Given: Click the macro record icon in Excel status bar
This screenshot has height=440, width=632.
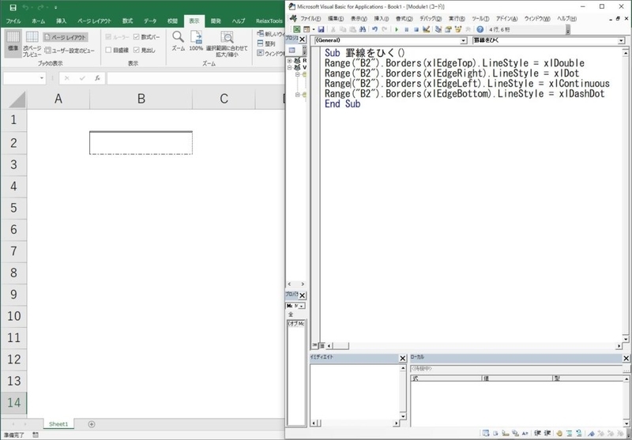Looking at the screenshot, I should (36, 435).
